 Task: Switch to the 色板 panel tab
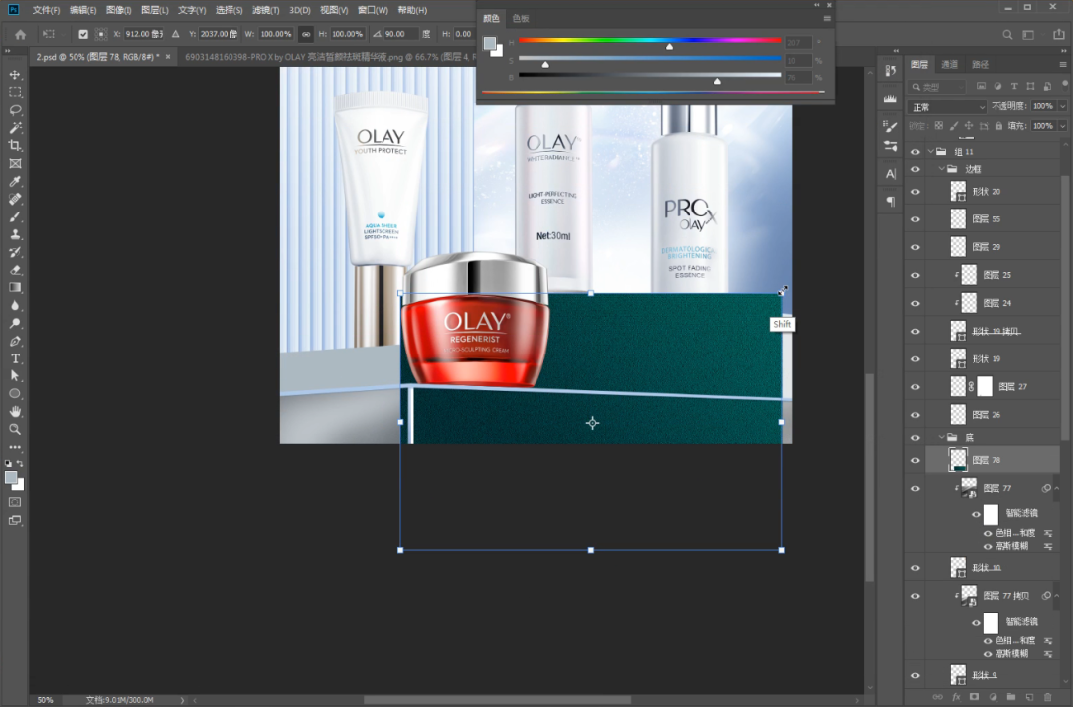pyautogui.click(x=521, y=19)
